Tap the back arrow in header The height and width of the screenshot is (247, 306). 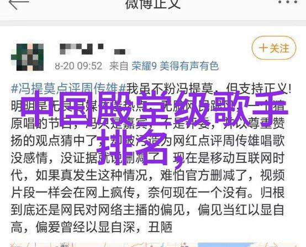(x=19, y=4)
